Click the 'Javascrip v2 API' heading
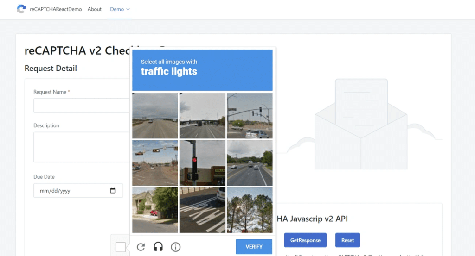Viewport: 475px width, 256px height. 319,219
